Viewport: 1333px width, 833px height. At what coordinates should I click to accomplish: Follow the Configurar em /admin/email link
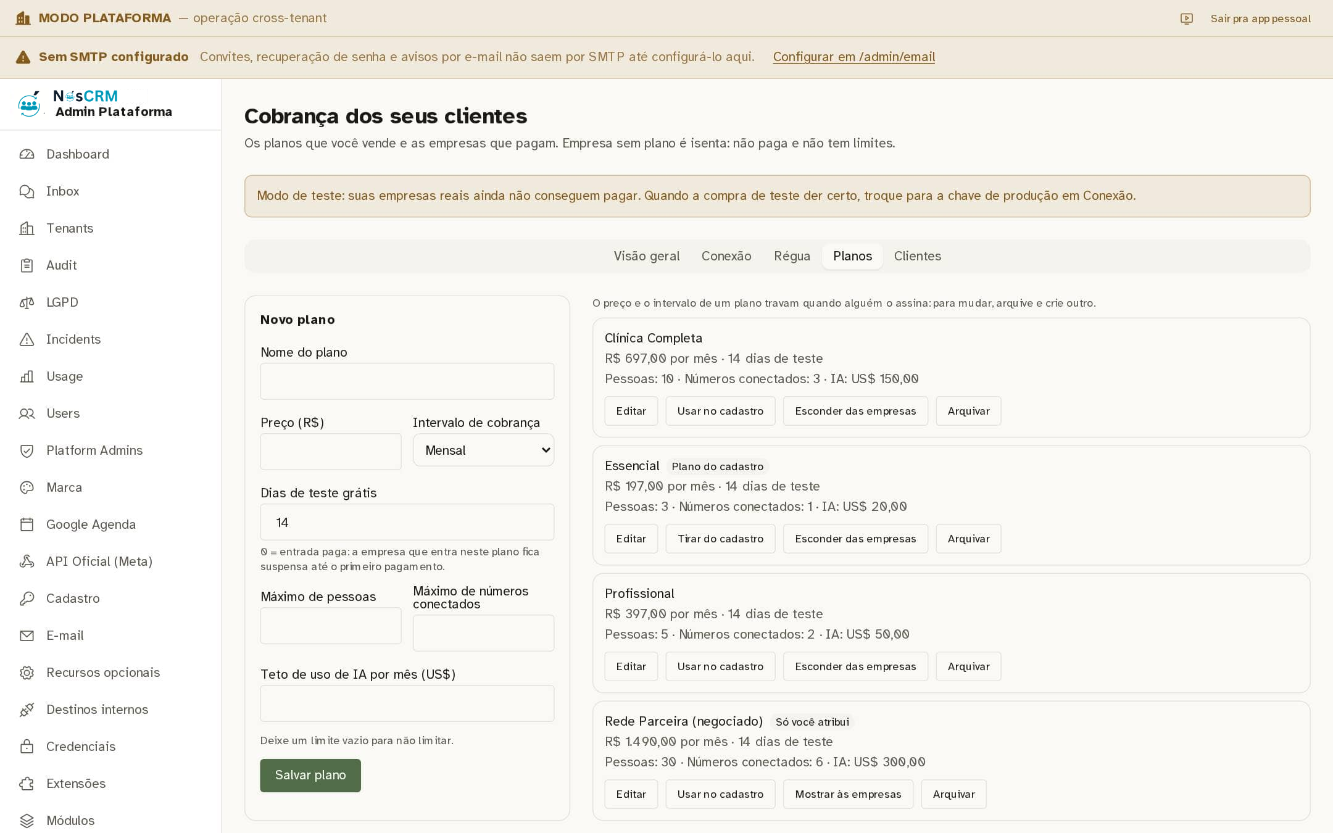853,57
